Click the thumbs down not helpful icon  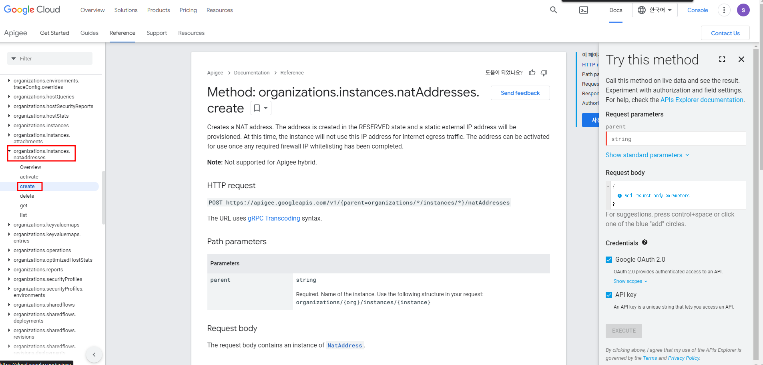[x=544, y=73]
